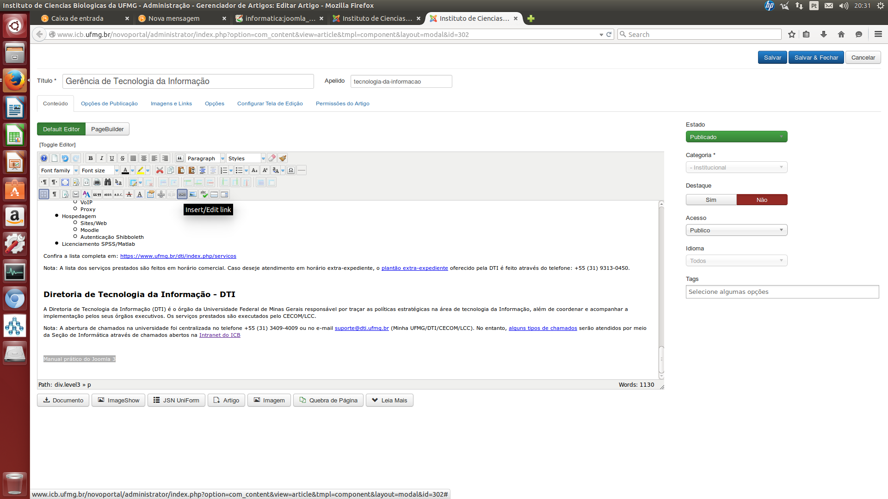The height and width of the screenshot is (499, 888).
Task: Switch to Imagens e Links tab
Action: coord(171,103)
